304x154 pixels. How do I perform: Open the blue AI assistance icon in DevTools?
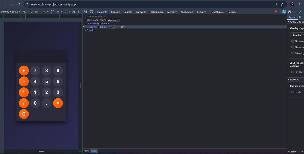click(x=284, y=12)
